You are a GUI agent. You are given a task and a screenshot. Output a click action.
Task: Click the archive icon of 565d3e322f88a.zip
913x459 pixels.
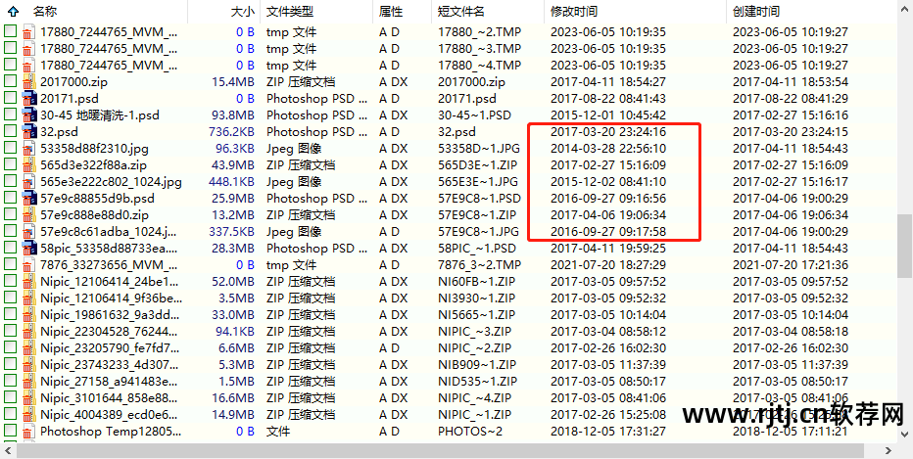pos(28,164)
